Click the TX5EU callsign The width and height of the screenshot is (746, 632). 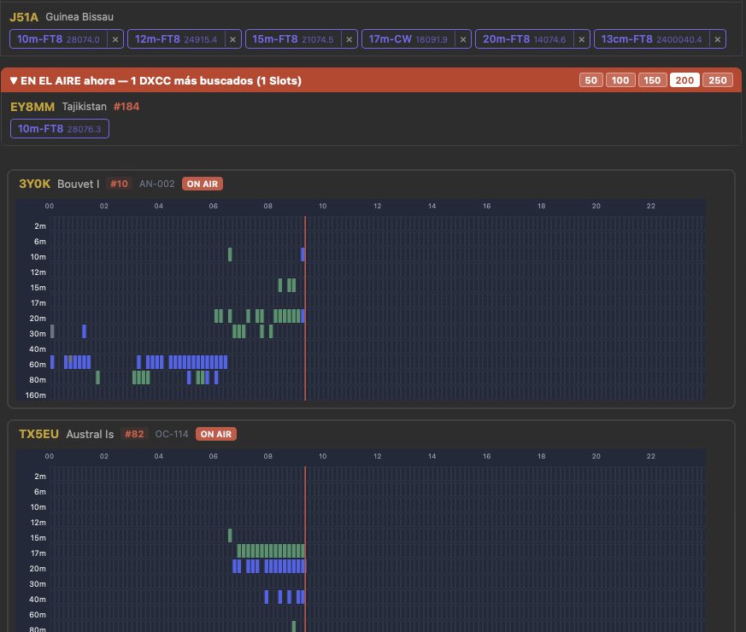pos(39,434)
